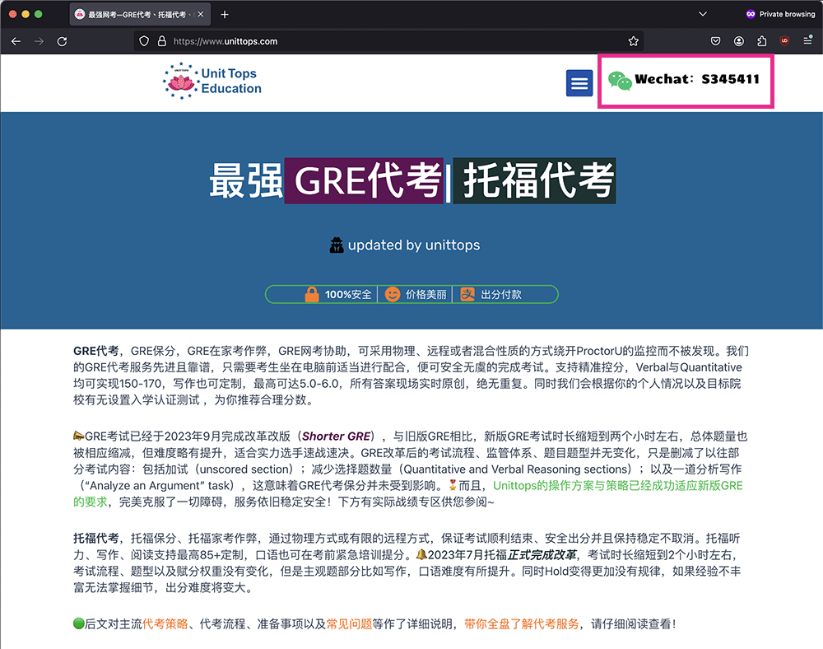Select the 最强网考 GRE代考 tab

click(140, 14)
